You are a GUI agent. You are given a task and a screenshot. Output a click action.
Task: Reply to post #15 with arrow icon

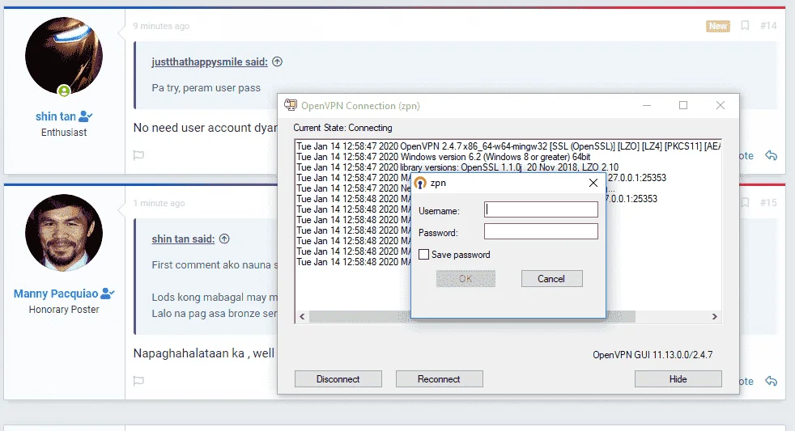(772, 381)
